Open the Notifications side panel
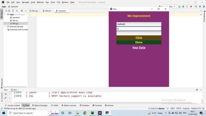This screenshot has width=206, height=116. pyautogui.click(x=204, y=16)
